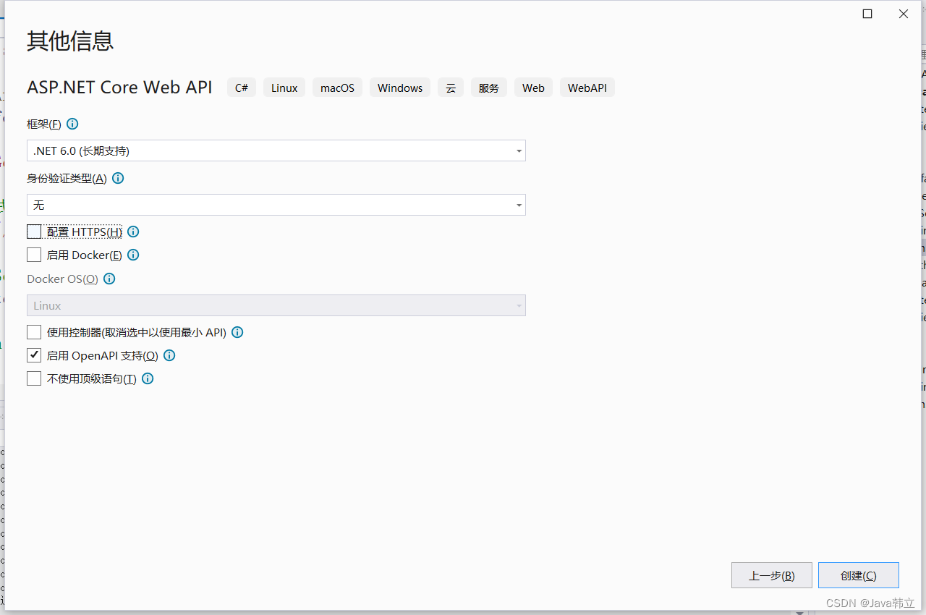Click the info icon next to 启用 OpenAPI 支持

pos(169,355)
